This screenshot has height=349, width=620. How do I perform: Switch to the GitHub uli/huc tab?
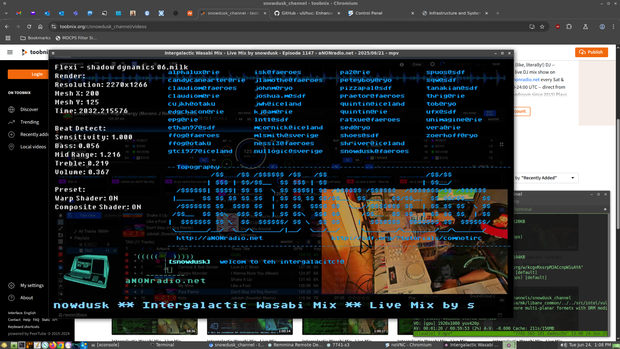point(307,13)
